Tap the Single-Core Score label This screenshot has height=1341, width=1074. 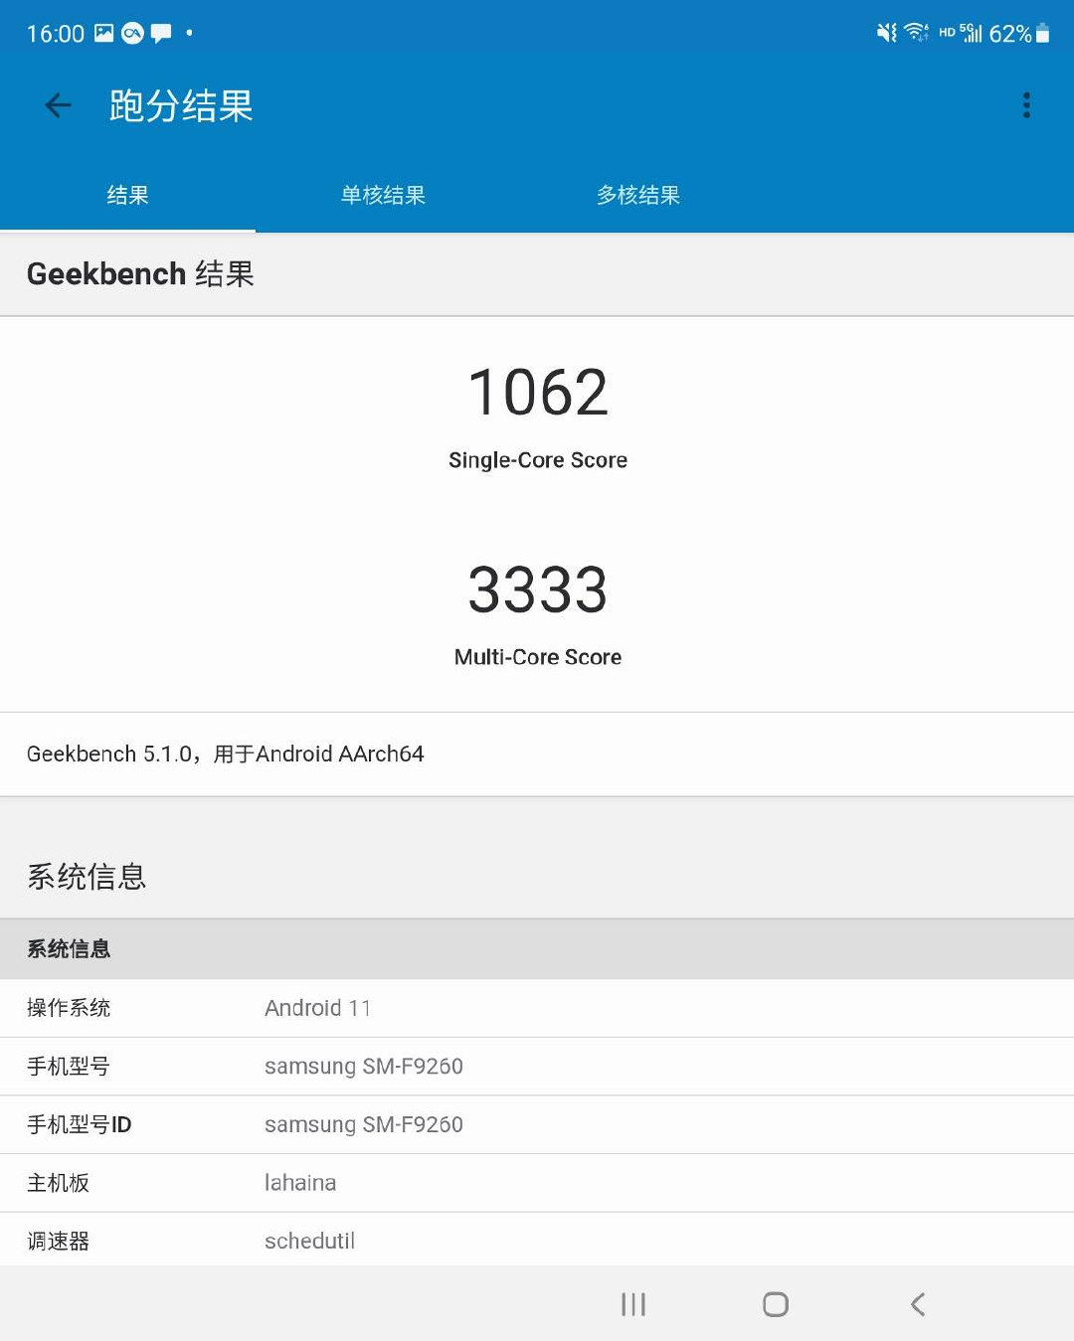(x=538, y=460)
